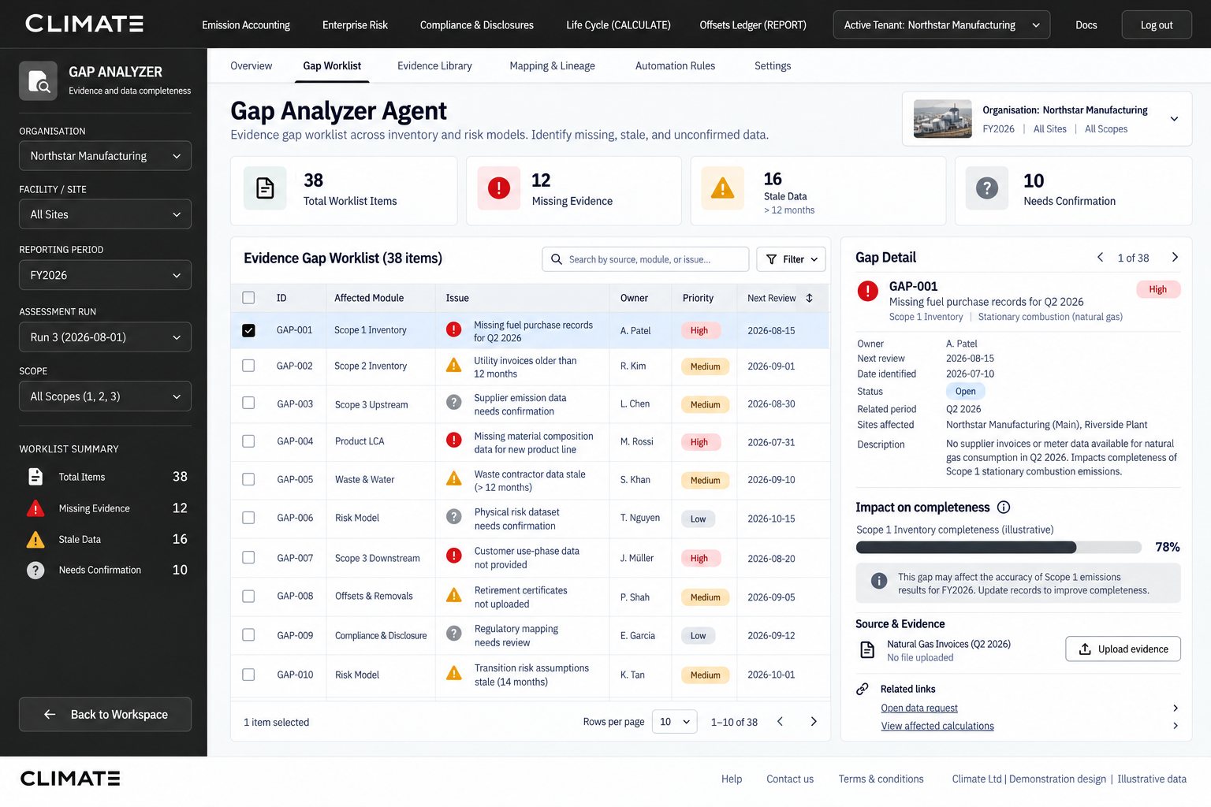This screenshot has width=1211, height=807.
Task: Click the yellow Stale Data warning icon card
Action: 722,188
